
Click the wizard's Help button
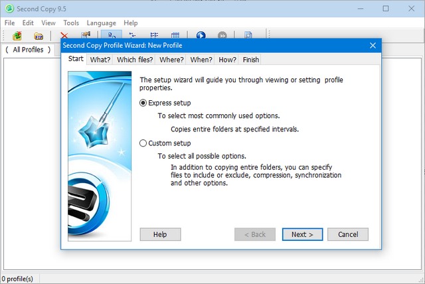click(160, 234)
